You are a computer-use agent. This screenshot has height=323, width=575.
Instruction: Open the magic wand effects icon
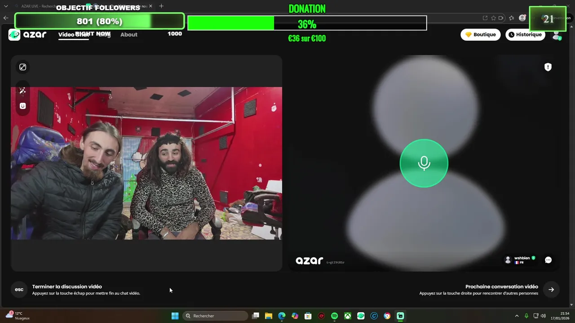click(x=22, y=91)
